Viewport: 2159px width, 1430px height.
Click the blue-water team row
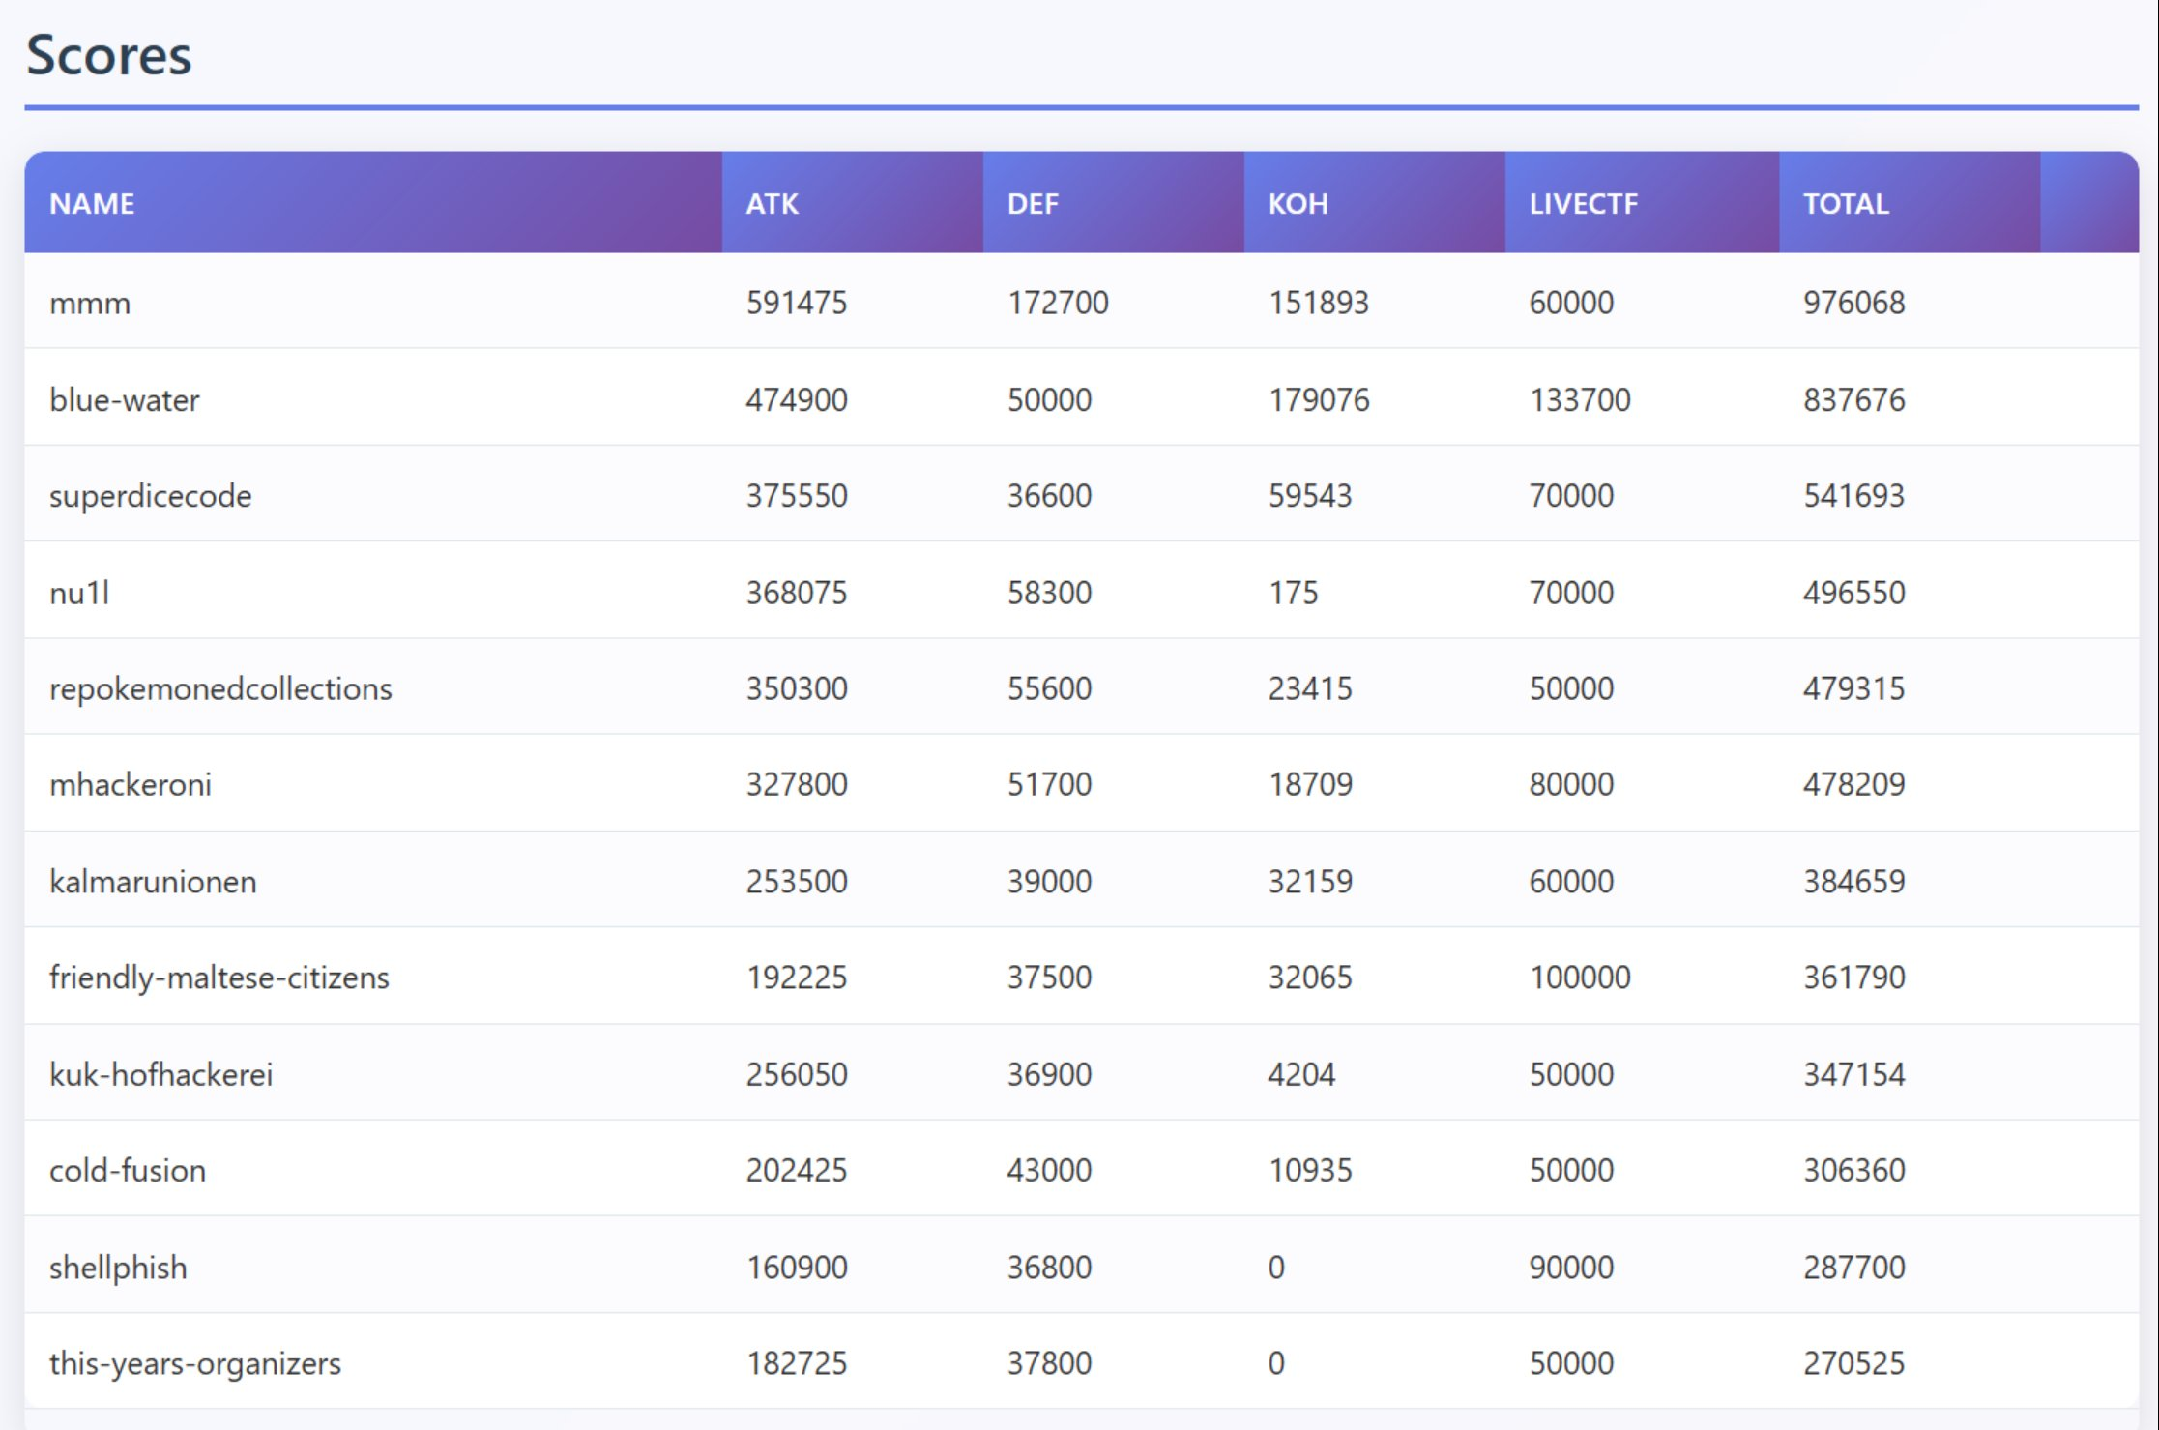pos(125,399)
